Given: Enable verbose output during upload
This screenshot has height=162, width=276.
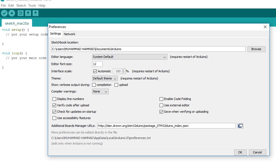Looking at the screenshot, I should click(x=116, y=85).
